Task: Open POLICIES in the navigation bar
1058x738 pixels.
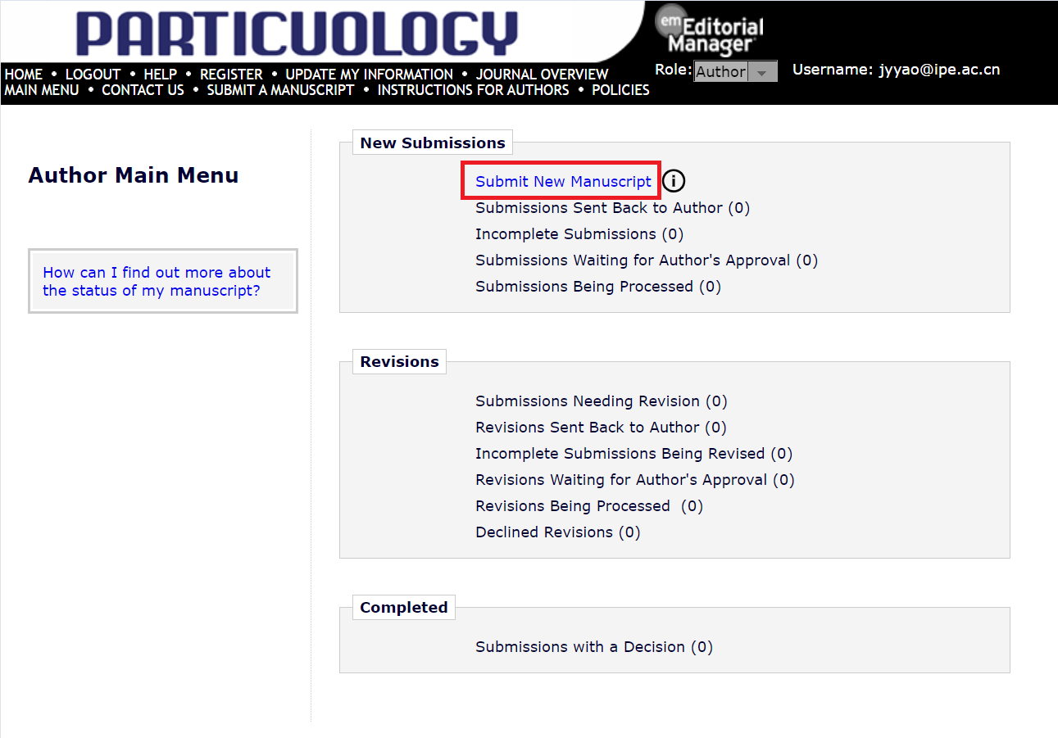Action: [620, 90]
